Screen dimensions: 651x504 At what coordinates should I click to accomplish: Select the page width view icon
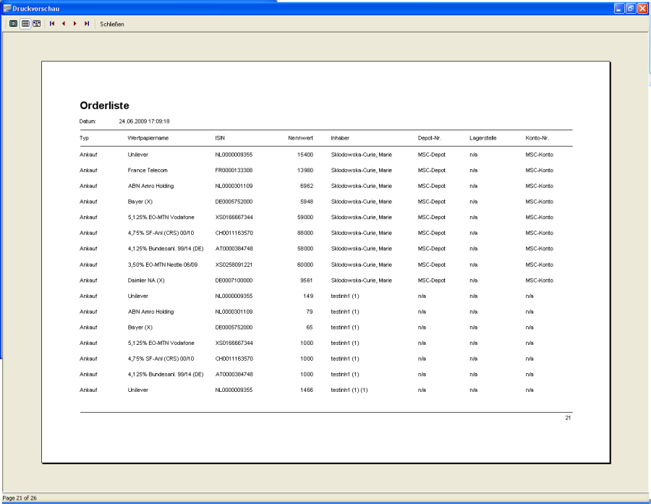point(25,24)
